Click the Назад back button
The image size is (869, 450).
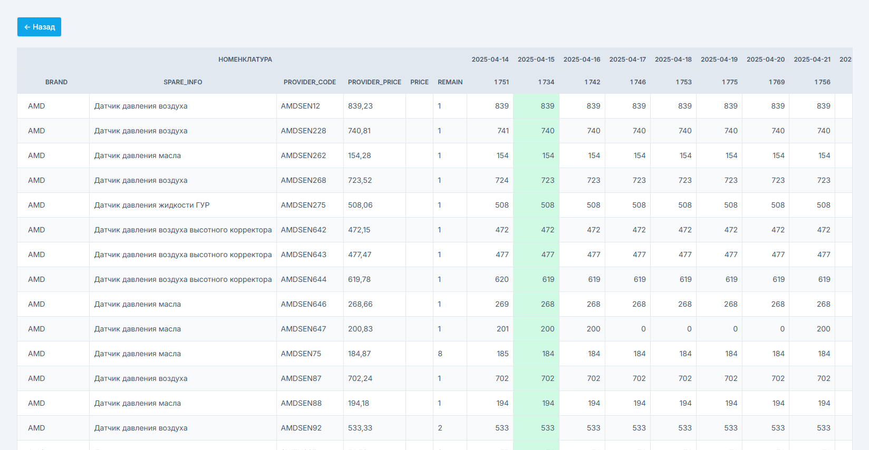39,27
